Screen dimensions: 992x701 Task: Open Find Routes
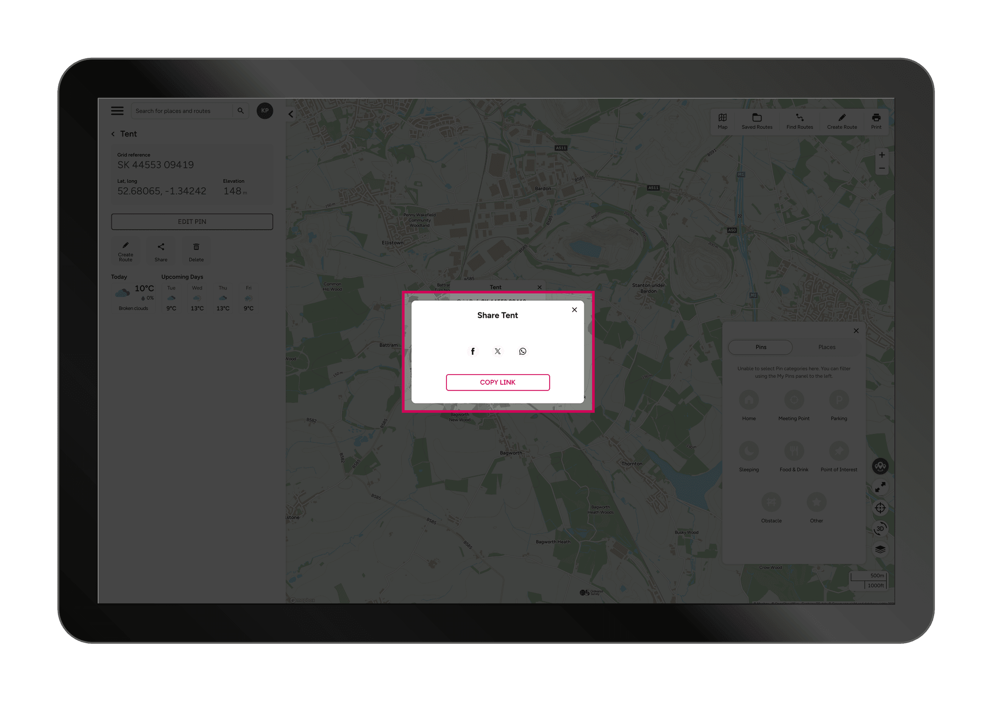(799, 121)
